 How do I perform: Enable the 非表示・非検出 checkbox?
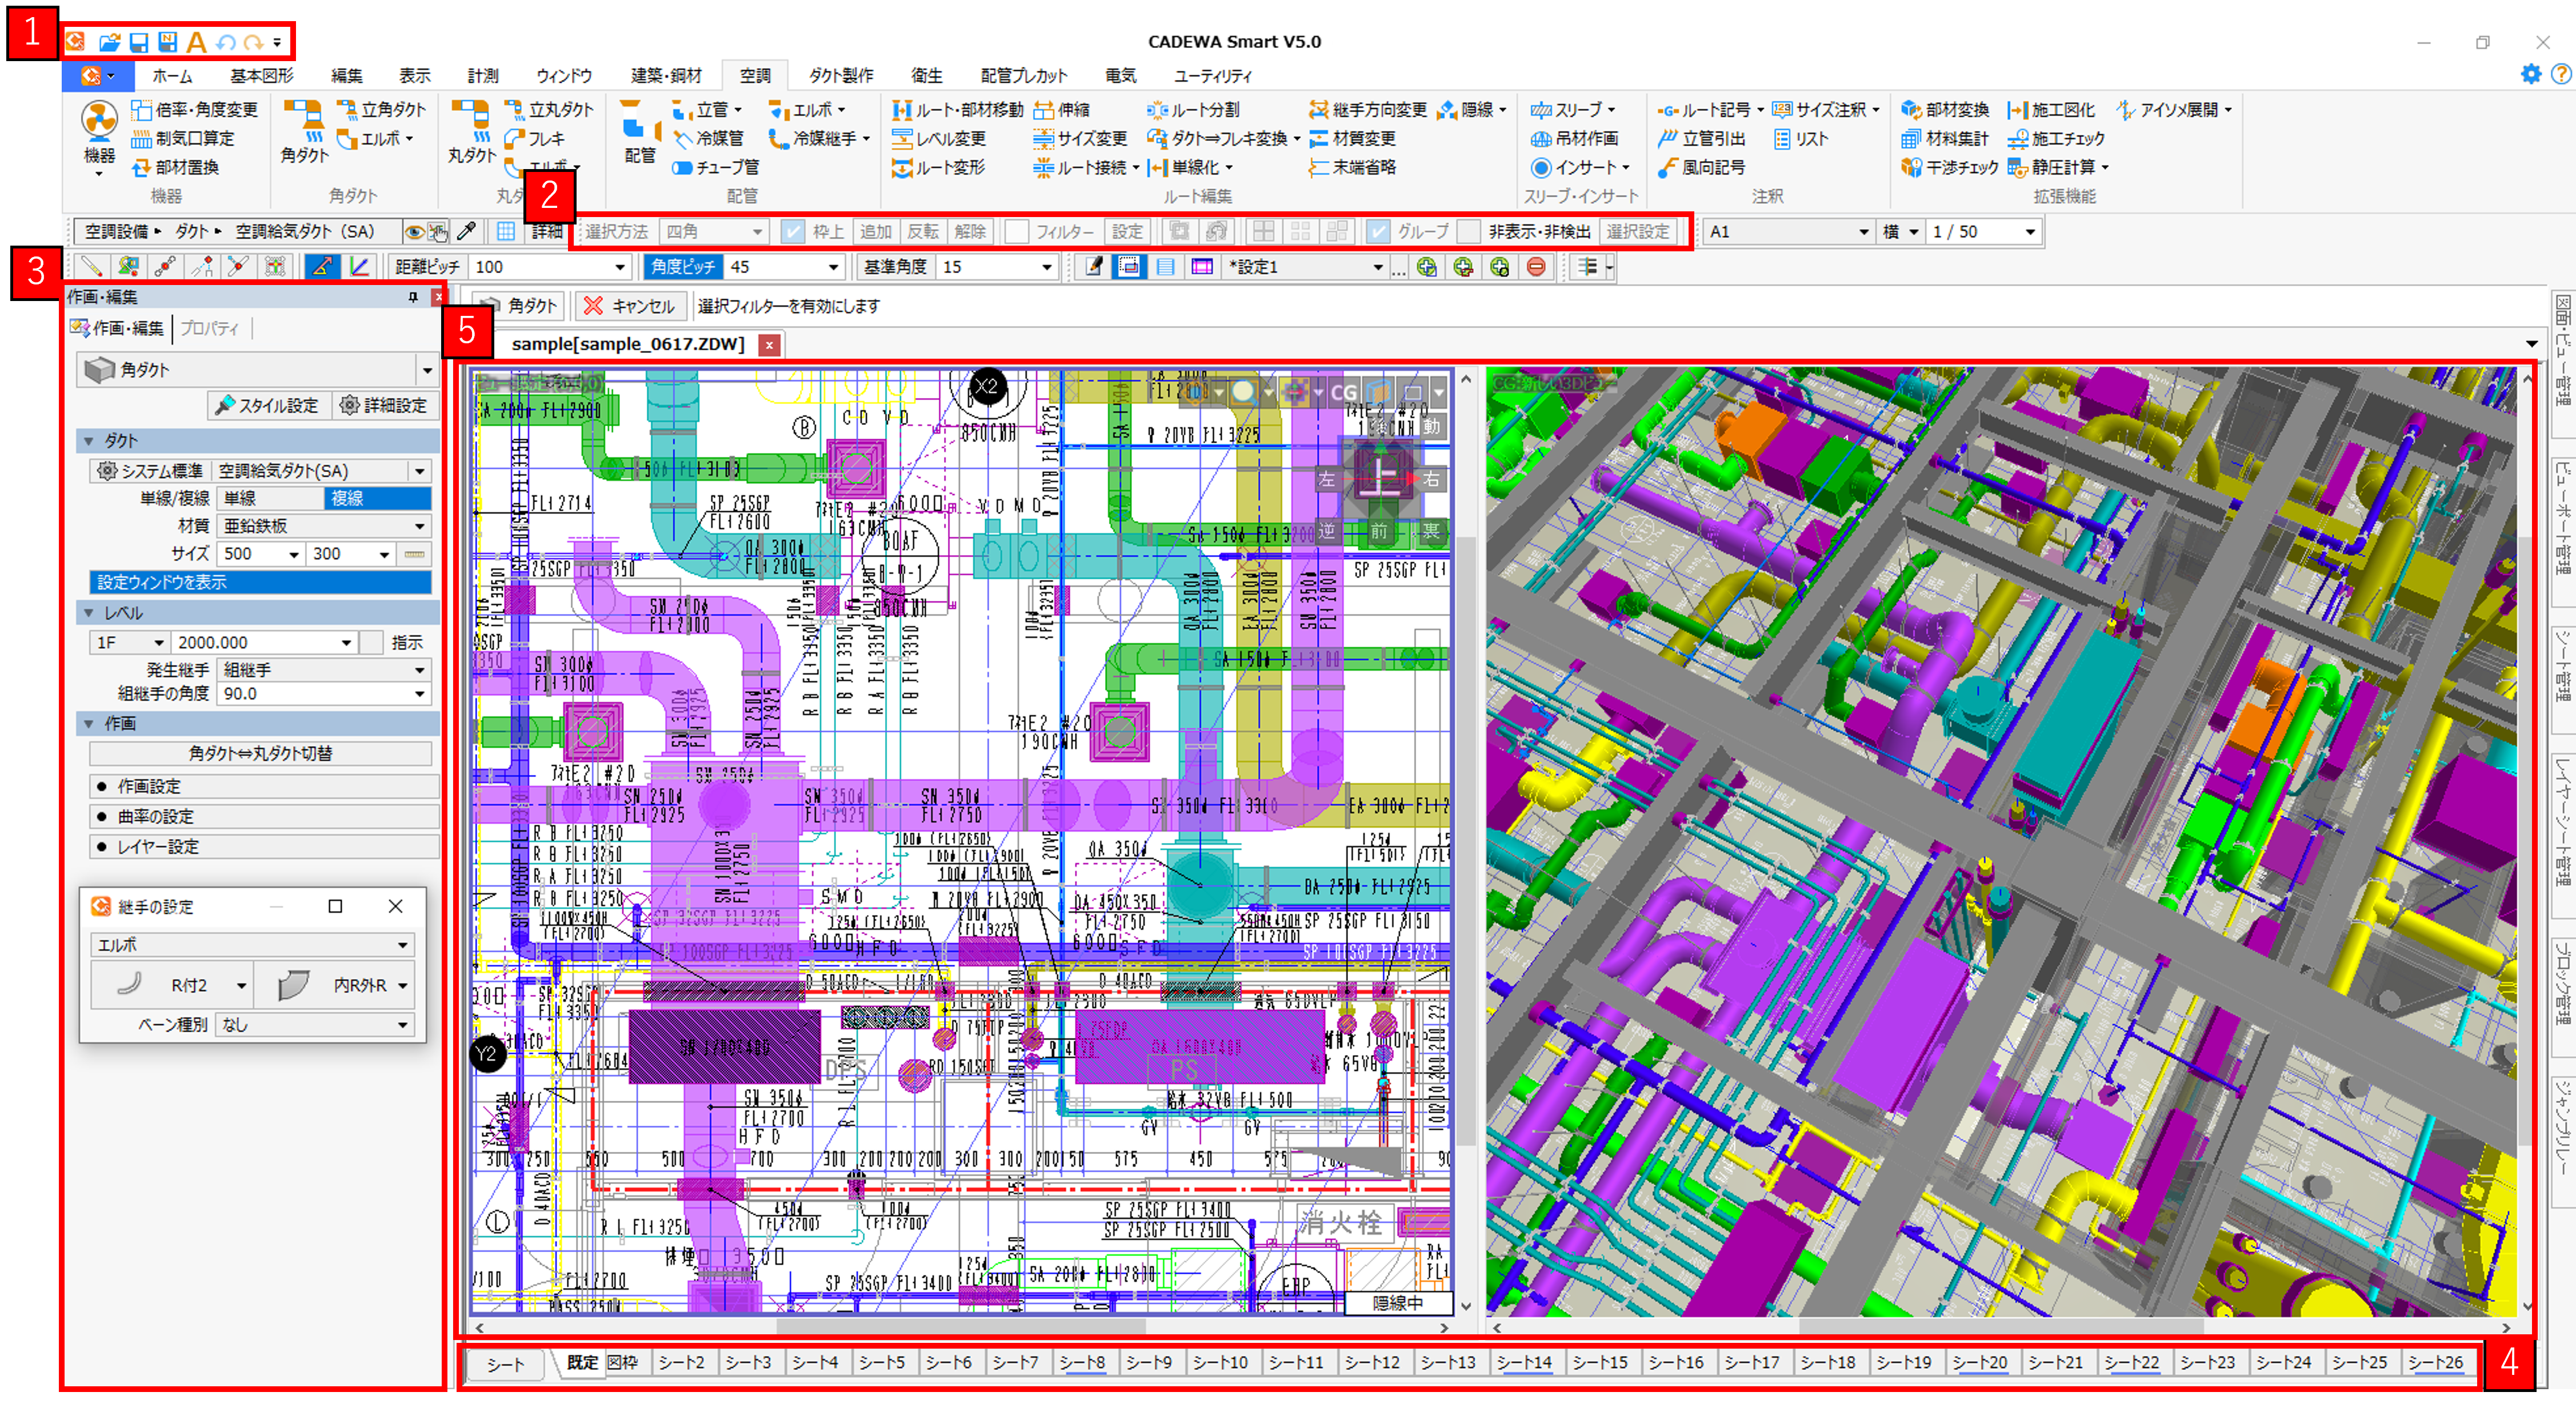[x=1469, y=232]
